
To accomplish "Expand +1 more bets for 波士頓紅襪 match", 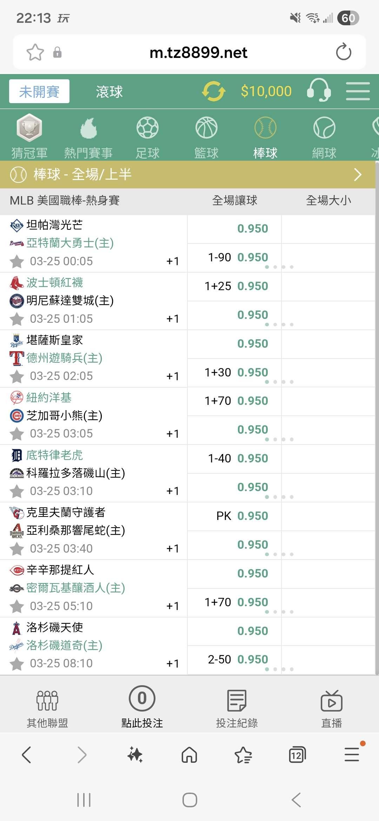I will coord(173,319).
